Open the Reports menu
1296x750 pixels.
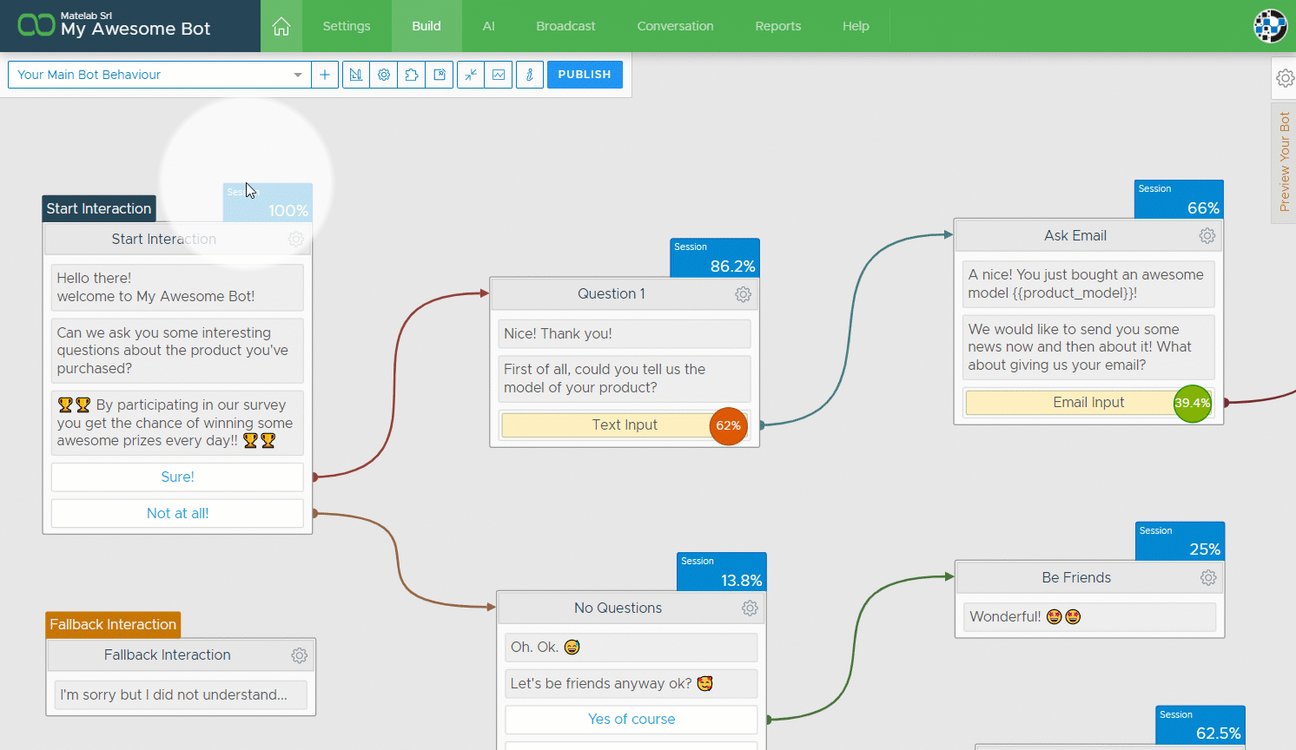tap(777, 26)
